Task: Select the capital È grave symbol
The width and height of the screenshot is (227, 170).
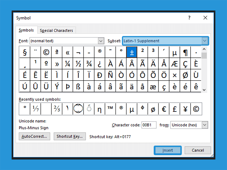Action: coord(196,63)
